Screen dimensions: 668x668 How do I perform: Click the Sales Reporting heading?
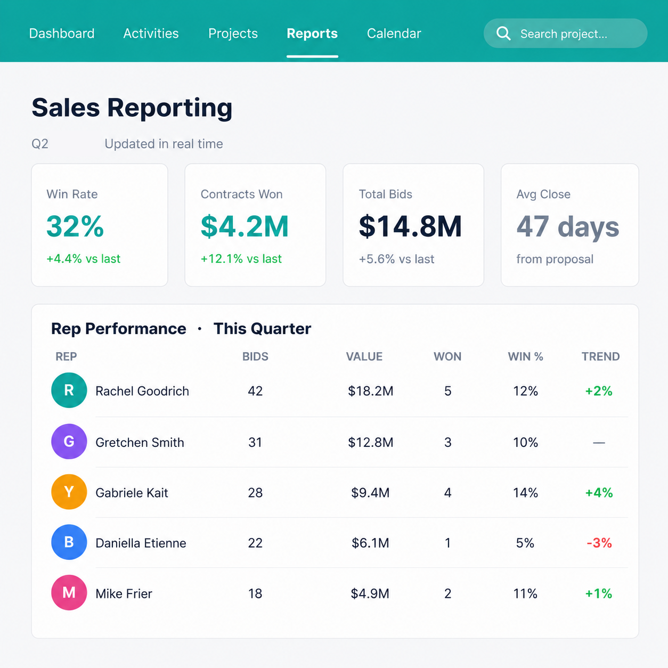pyautogui.click(x=132, y=108)
